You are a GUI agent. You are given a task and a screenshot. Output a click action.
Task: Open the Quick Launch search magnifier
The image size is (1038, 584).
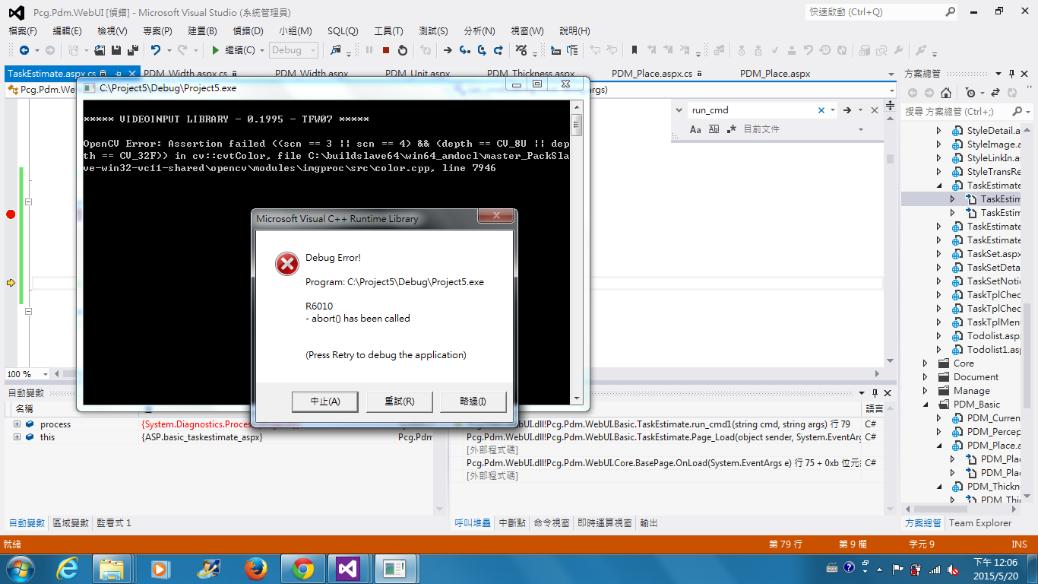pos(951,12)
